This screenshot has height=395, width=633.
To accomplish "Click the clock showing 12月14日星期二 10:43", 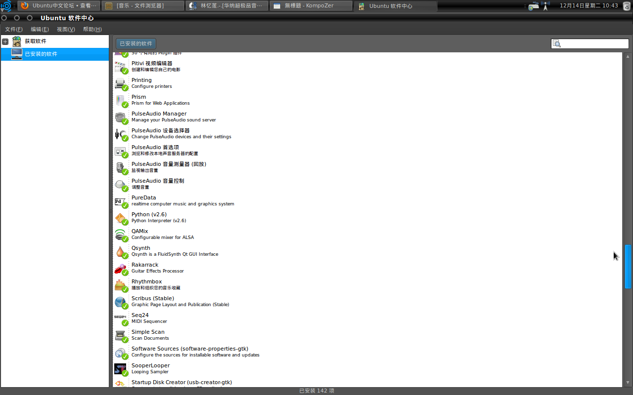I will (588, 6).
